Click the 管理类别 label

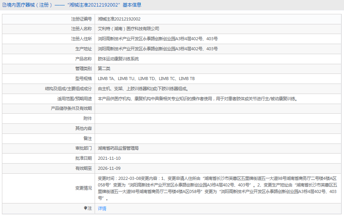(x=84, y=68)
